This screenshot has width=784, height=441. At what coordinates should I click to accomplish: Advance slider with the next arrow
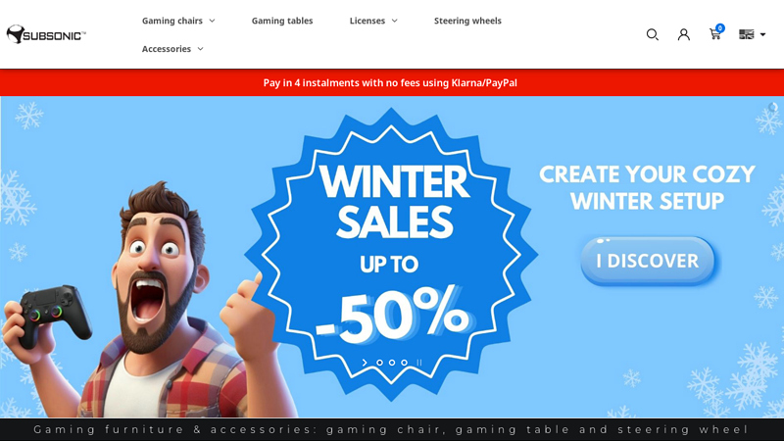click(365, 363)
